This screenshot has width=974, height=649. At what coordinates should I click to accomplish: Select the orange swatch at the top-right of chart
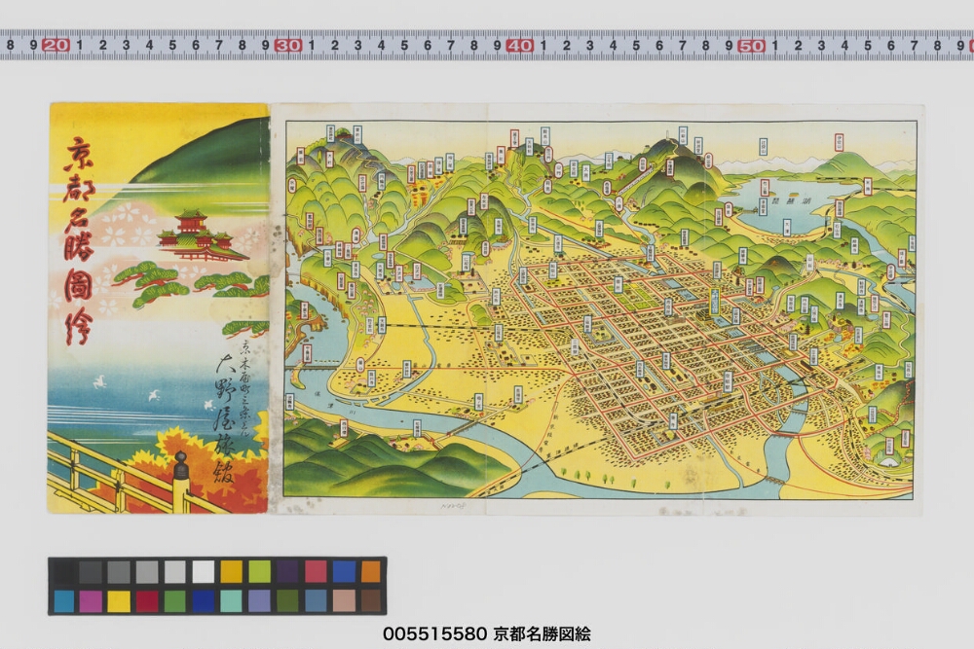pyautogui.click(x=371, y=571)
